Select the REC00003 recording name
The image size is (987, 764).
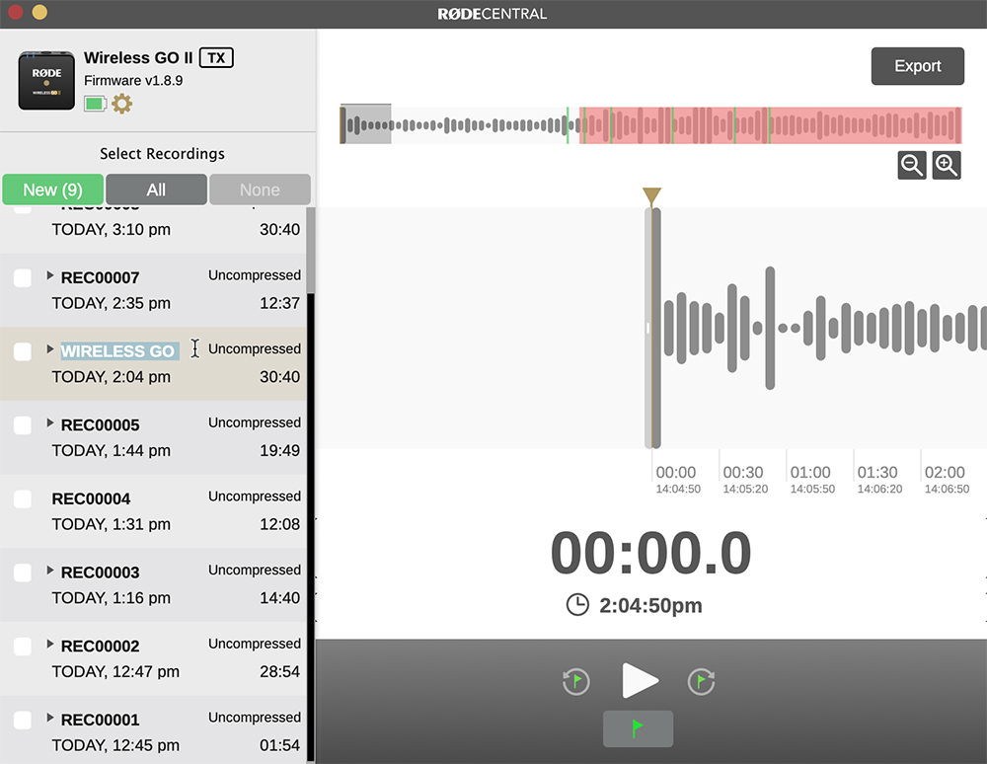click(100, 573)
